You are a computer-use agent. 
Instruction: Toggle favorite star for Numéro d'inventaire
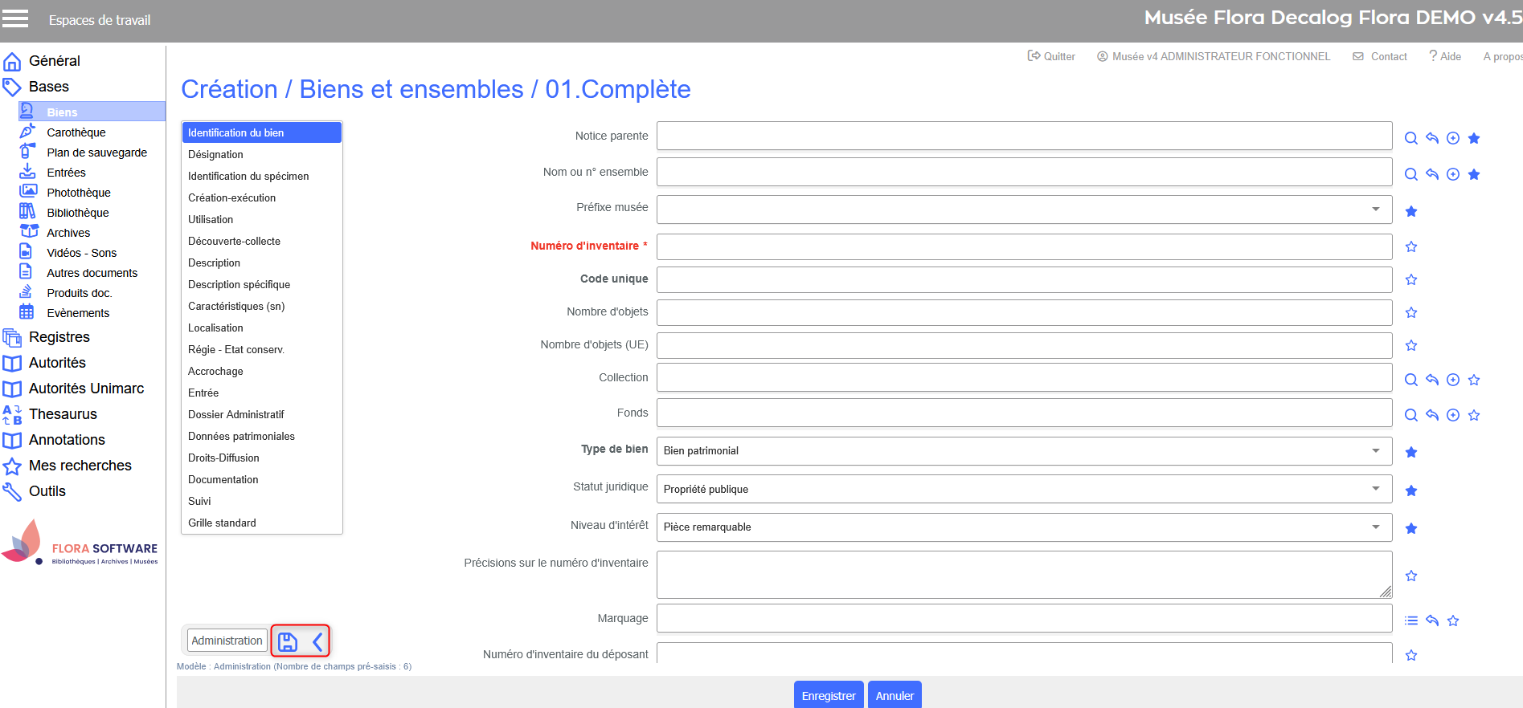click(1411, 246)
